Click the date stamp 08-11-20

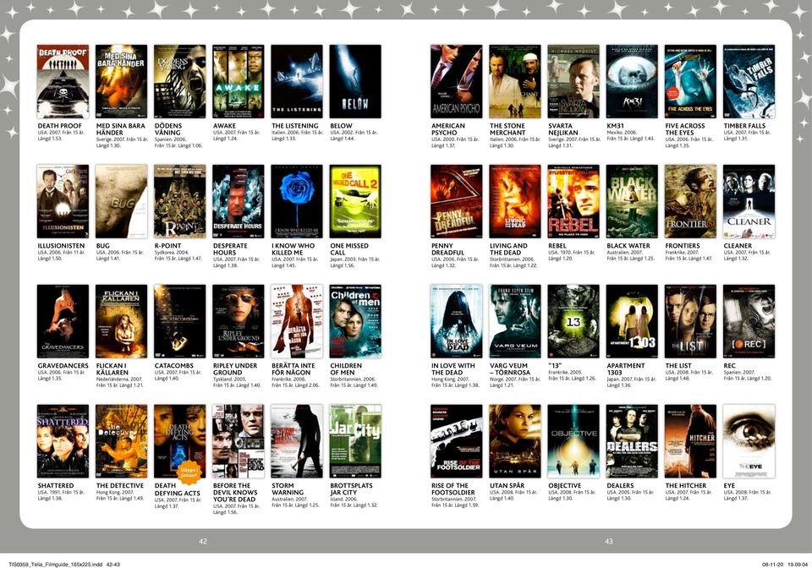(772, 565)
